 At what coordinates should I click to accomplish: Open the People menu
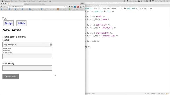(x=39, y=1)
